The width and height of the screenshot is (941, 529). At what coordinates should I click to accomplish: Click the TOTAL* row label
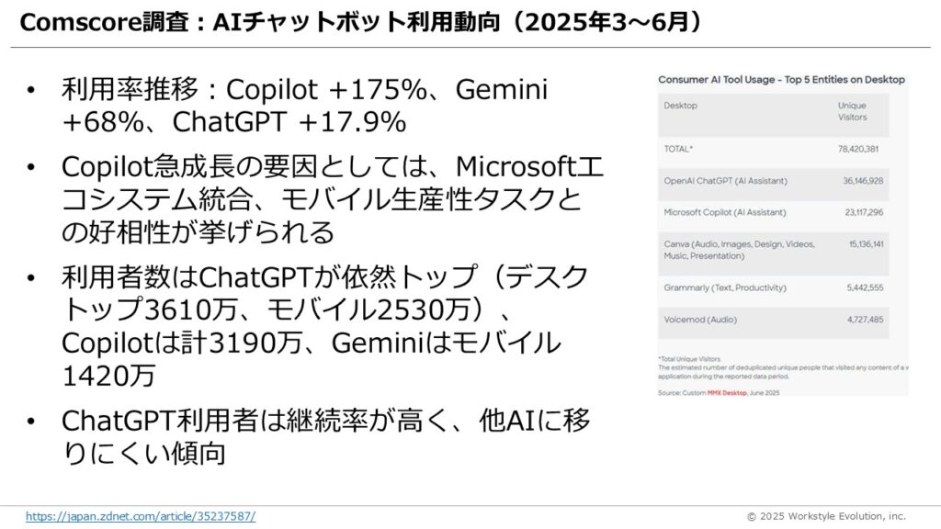[x=679, y=148]
